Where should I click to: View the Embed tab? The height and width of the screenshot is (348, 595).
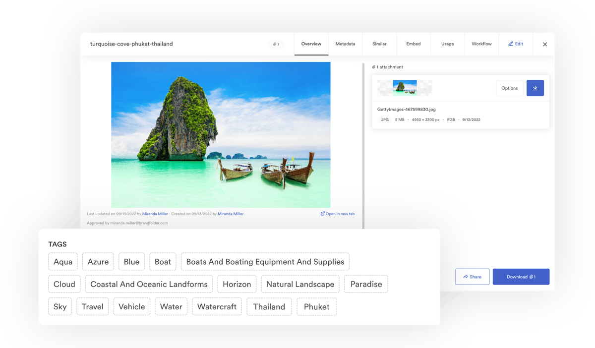[x=413, y=44]
